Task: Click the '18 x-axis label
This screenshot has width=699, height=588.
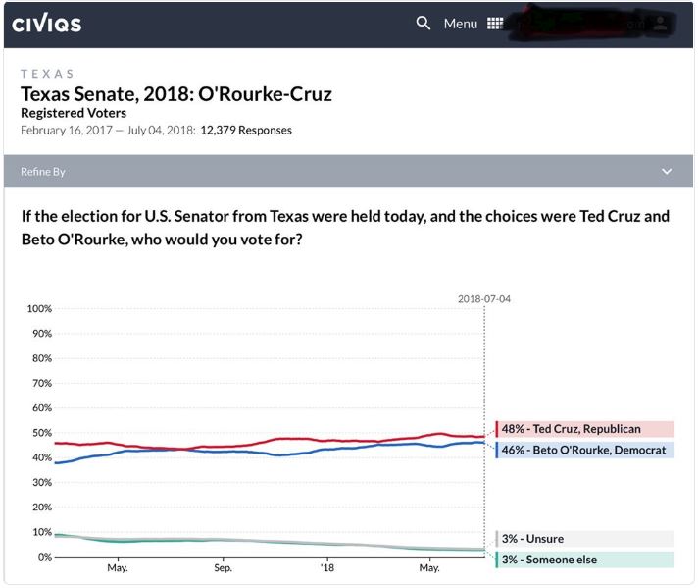Action: click(327, 568)
